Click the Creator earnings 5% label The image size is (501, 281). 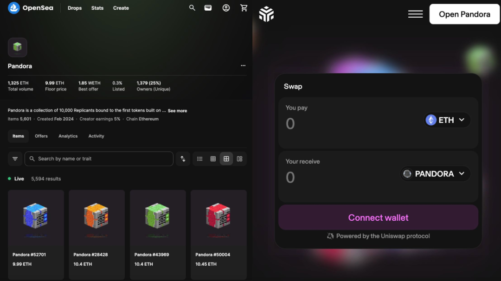coord(100,119)
